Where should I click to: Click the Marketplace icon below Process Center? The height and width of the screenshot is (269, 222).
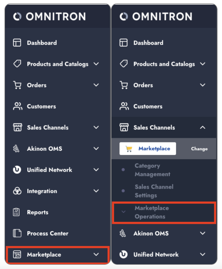[17, 255]
